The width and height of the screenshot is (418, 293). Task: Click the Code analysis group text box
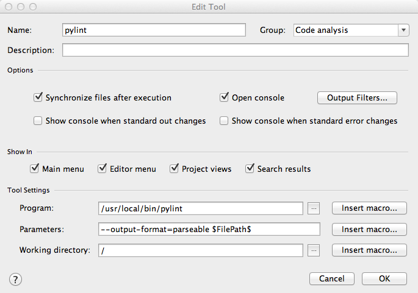coord(346,30)
